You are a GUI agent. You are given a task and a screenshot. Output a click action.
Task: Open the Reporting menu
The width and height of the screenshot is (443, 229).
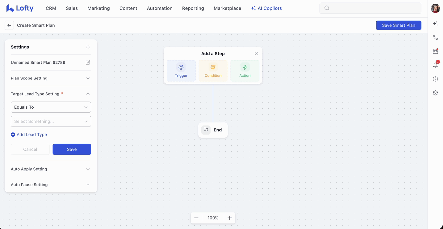(193, 8)
